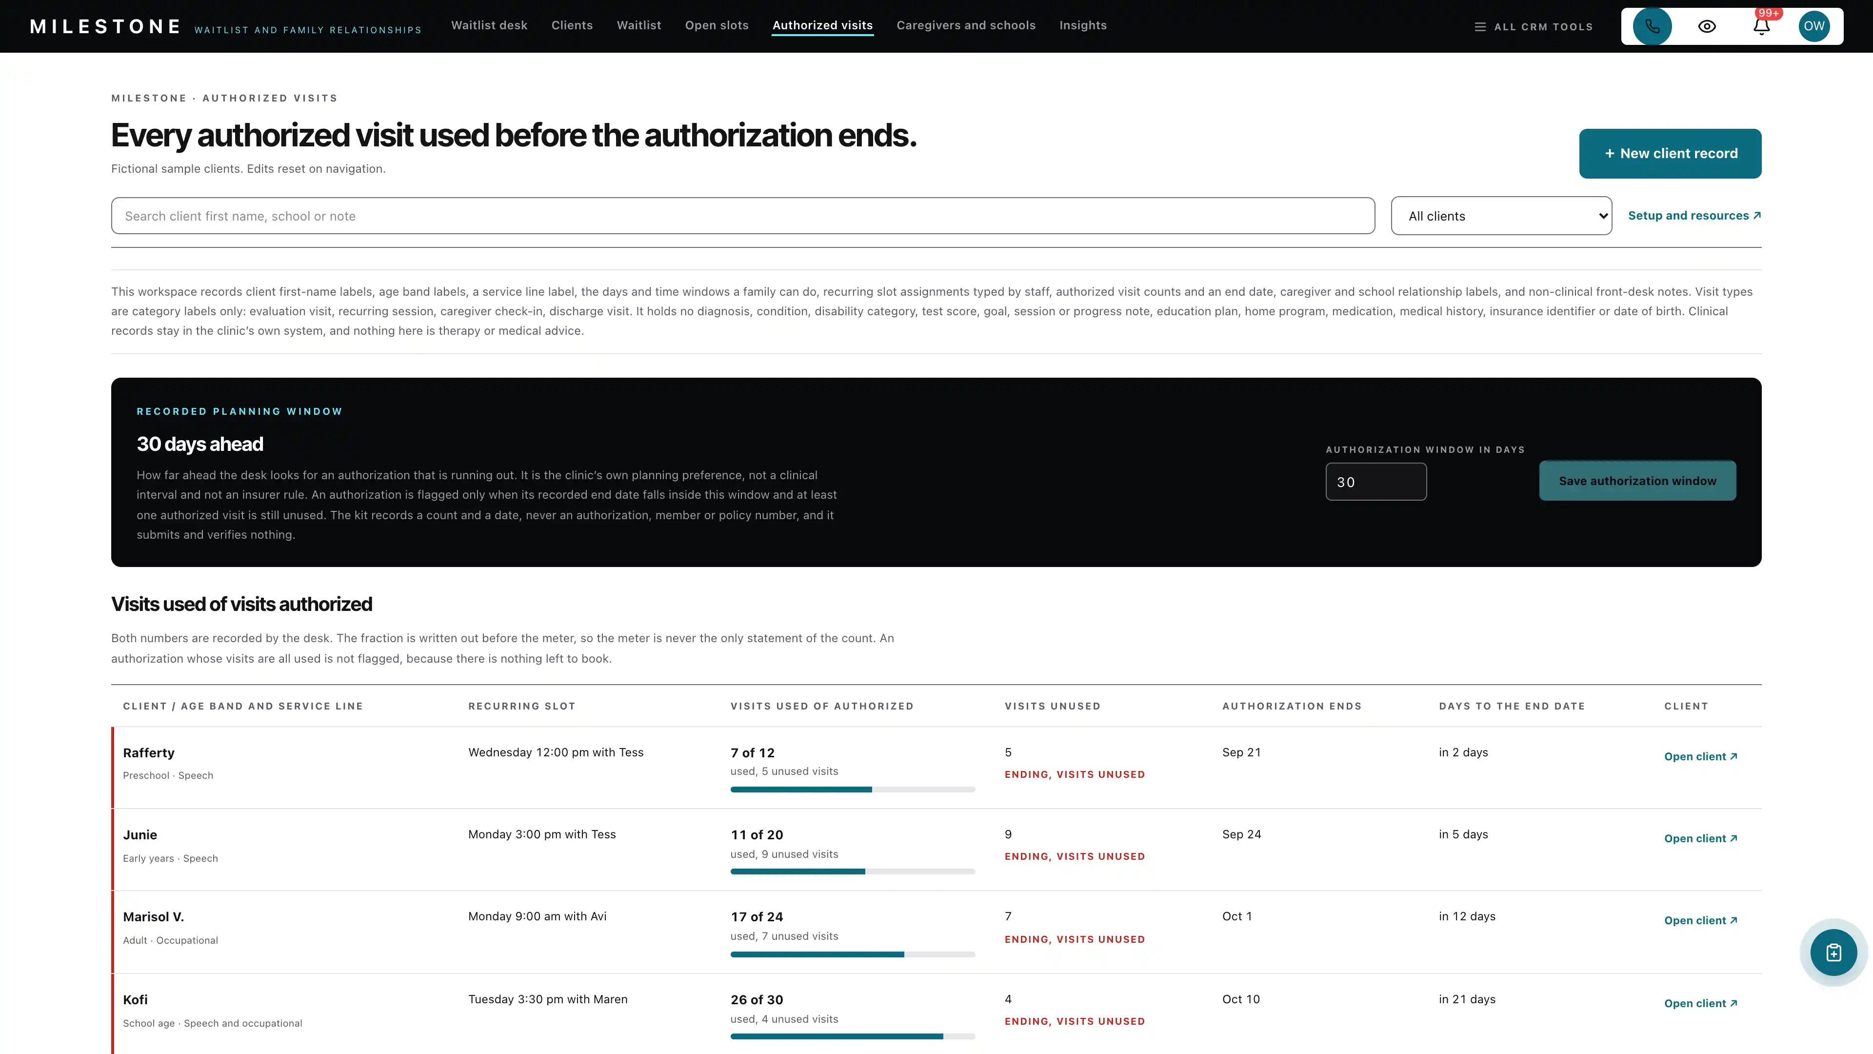
Task: Open the Open slots tab
Action: coord(717,25)
